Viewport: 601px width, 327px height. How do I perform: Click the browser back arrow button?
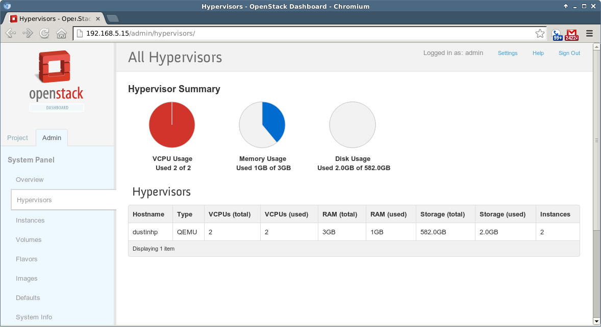point(11,34)
